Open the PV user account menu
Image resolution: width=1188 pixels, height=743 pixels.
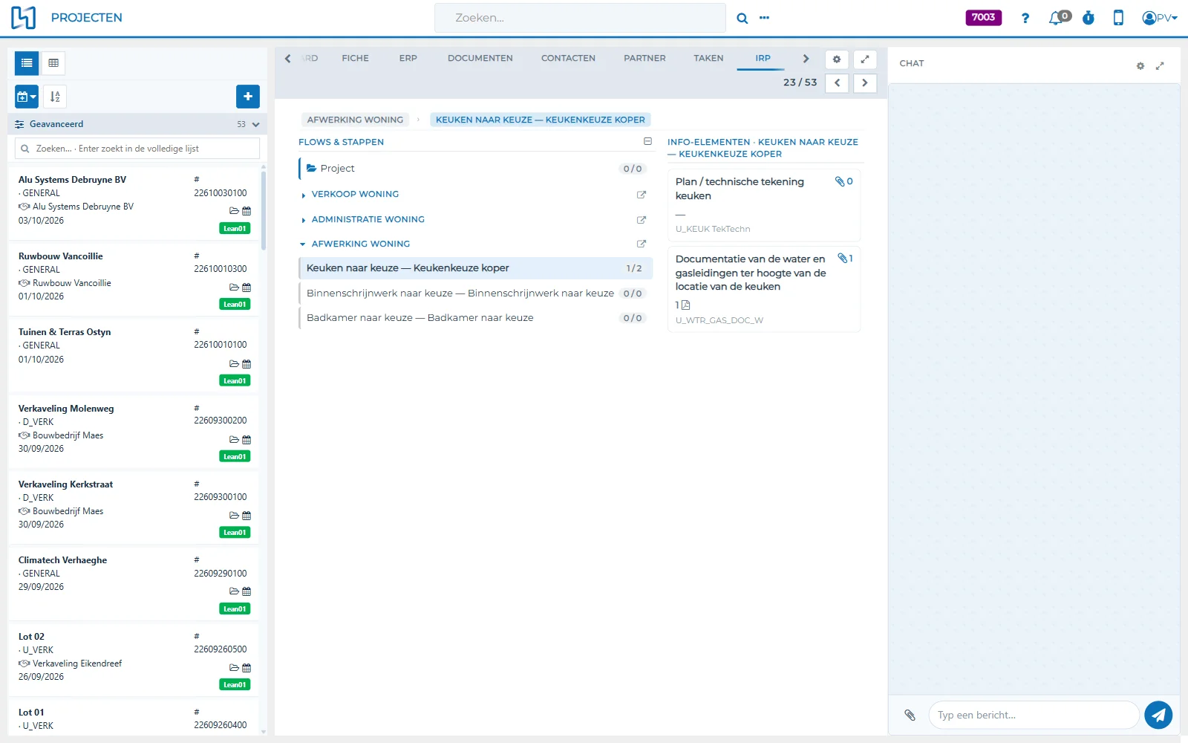coord(1160,18)
